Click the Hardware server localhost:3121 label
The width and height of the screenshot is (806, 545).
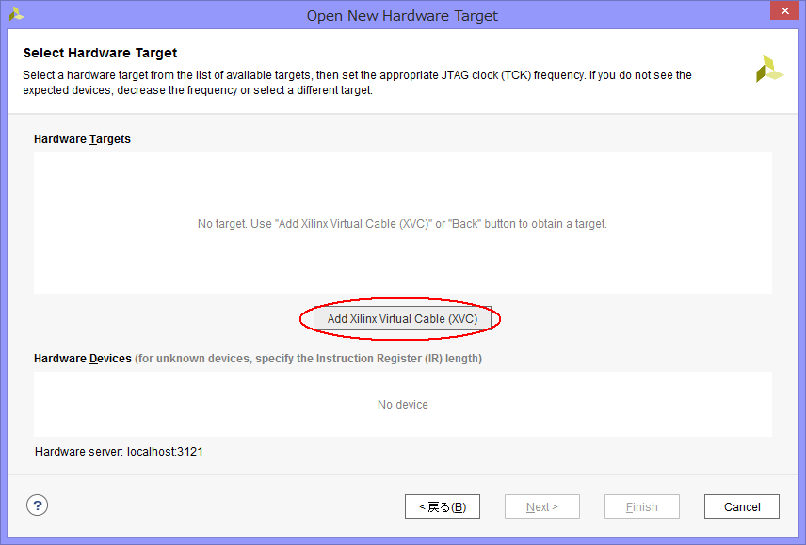click(x=119, y=452)
